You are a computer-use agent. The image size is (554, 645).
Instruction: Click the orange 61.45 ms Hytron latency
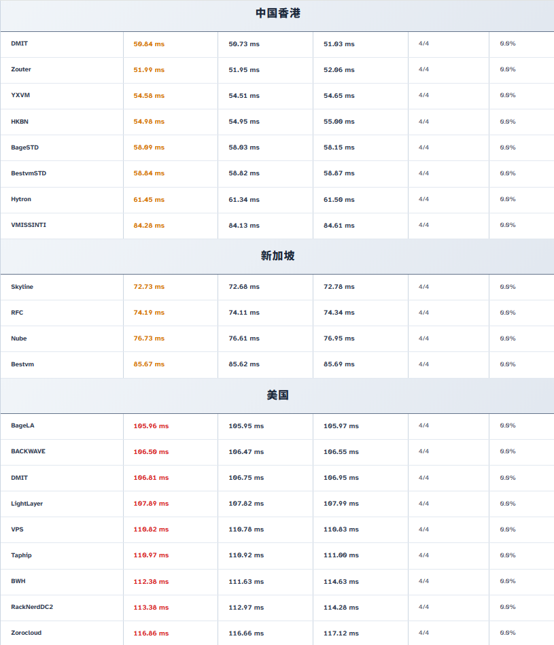(x=149, y=200)
